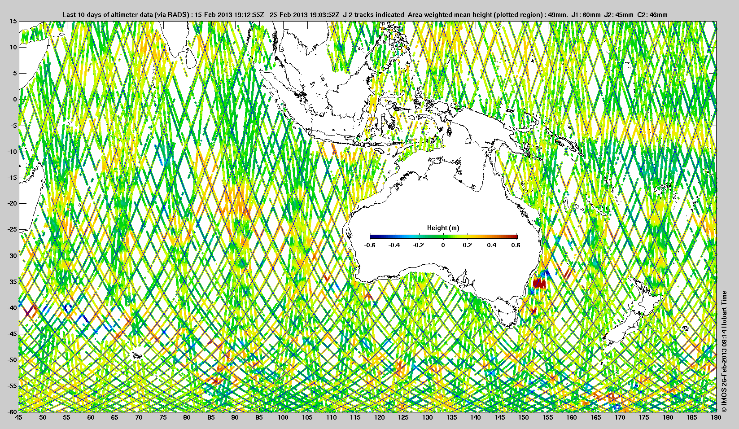
Task: Click latitude axis label '-25'
Action: pyautogui.click(x=13, y=230)
